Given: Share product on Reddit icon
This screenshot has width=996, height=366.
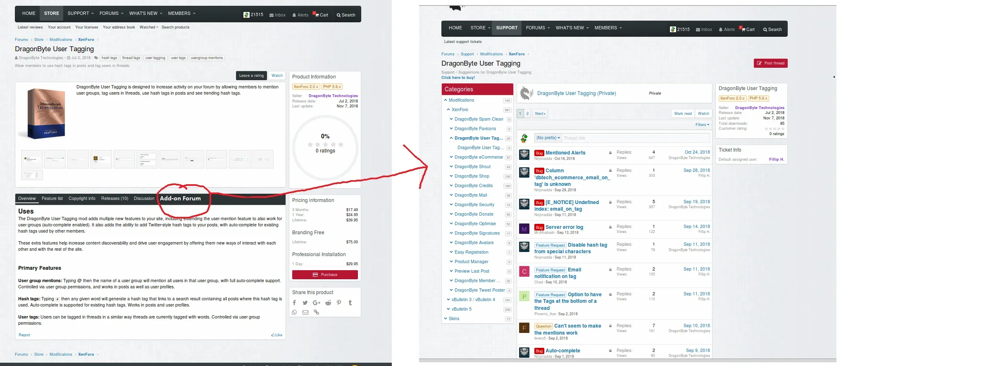Looking at the screenshot, I should (x=328, y=303).
